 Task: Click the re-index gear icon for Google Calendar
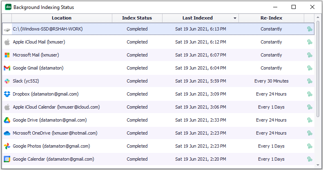310,159
